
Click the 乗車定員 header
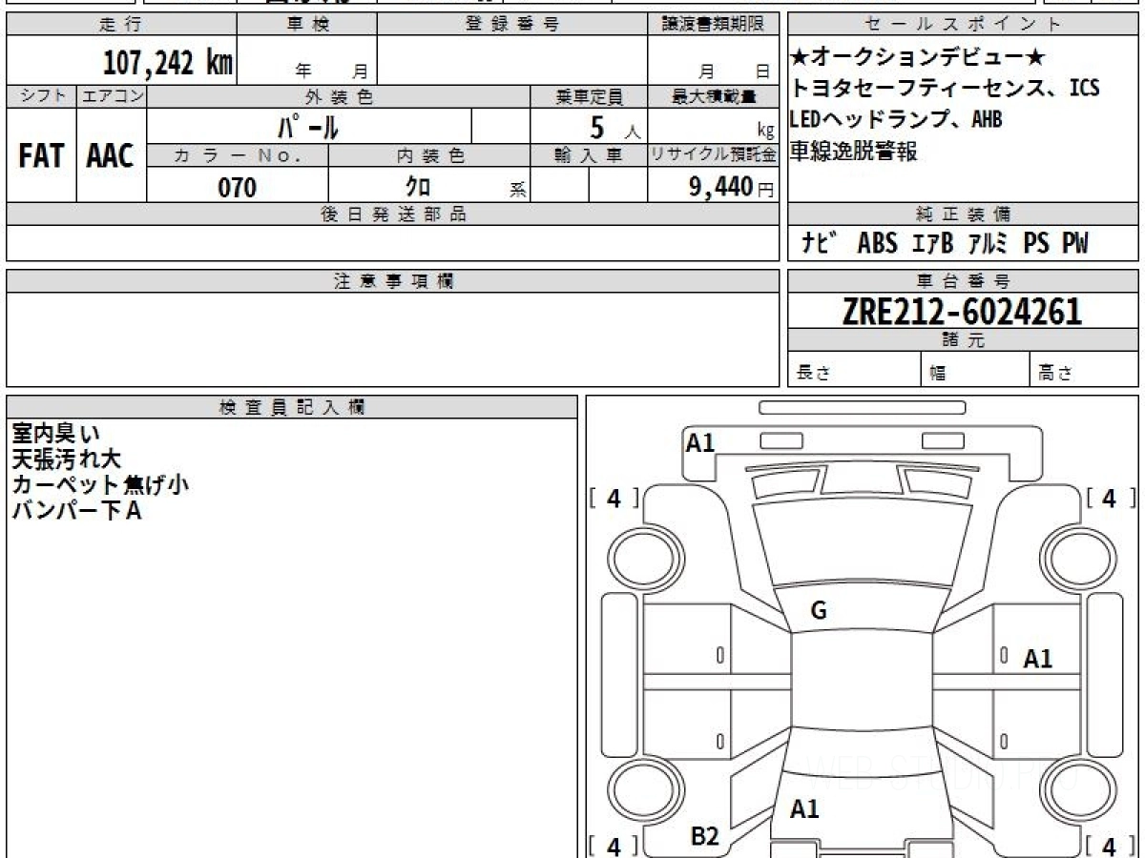tap(589, 96)
